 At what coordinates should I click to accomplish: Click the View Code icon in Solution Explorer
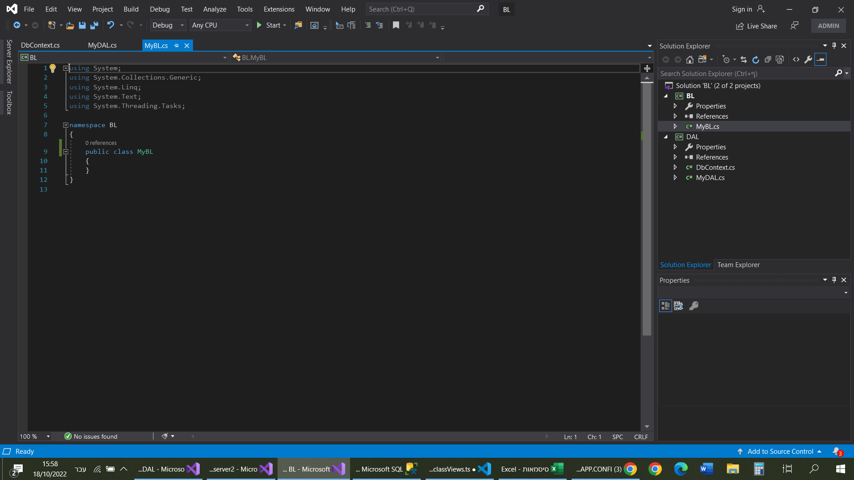(796, 60)
